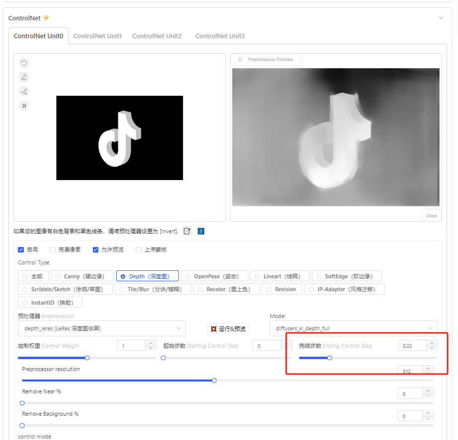Click the Remove Near % slider handle

click(x=22, y=403)
